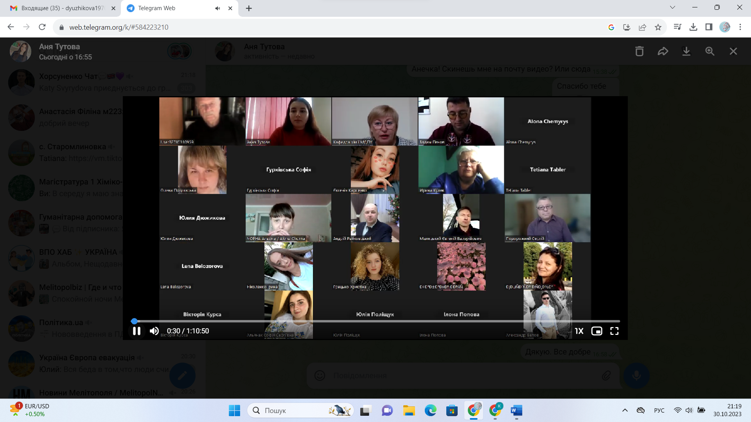Open Chrome three-dot menu
This screenshot has height=422, width=751.
(x=740, y=27)
